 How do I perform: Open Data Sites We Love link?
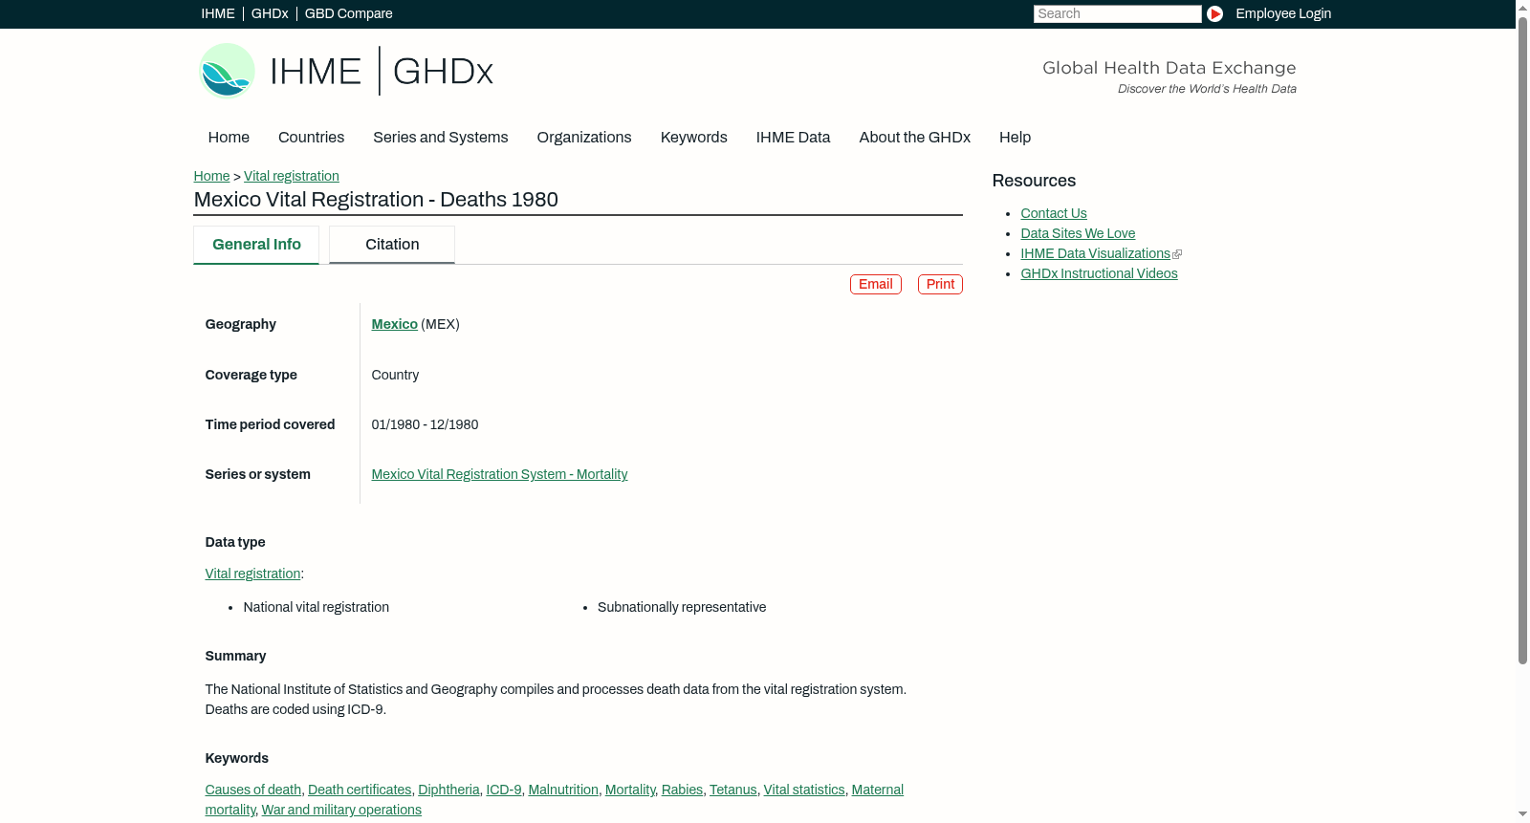[x=1078, y=233]
